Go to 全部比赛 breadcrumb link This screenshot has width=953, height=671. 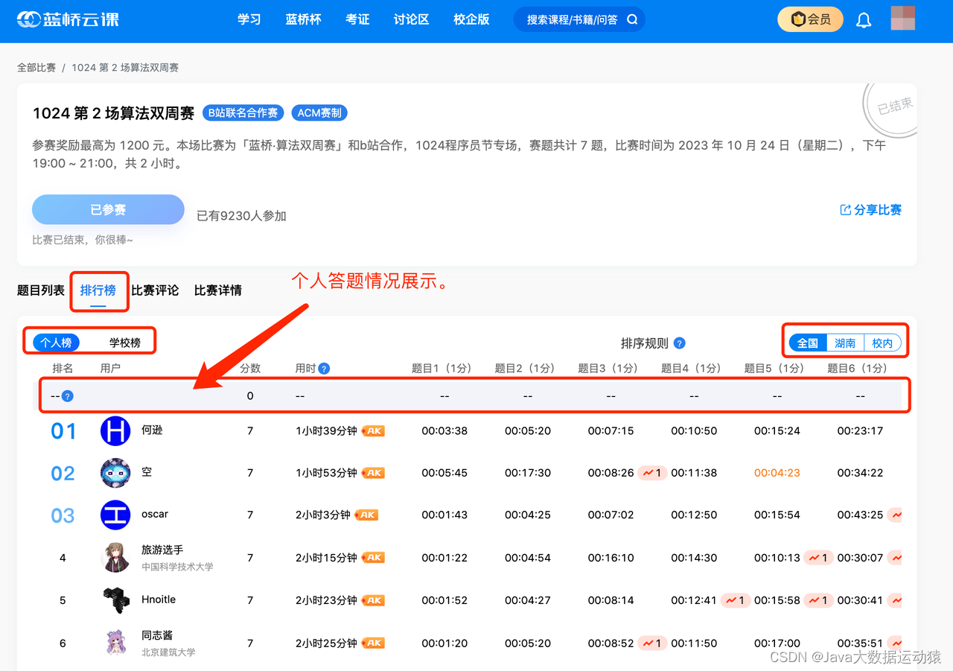point(36,68)
